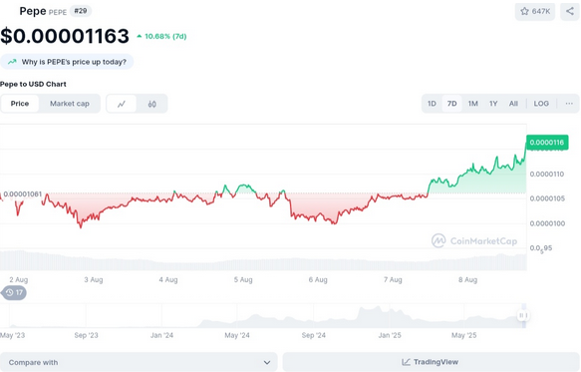The image size is (581, 372).
Task: Select the 1Y time range
Action: [x=493, y=104]
